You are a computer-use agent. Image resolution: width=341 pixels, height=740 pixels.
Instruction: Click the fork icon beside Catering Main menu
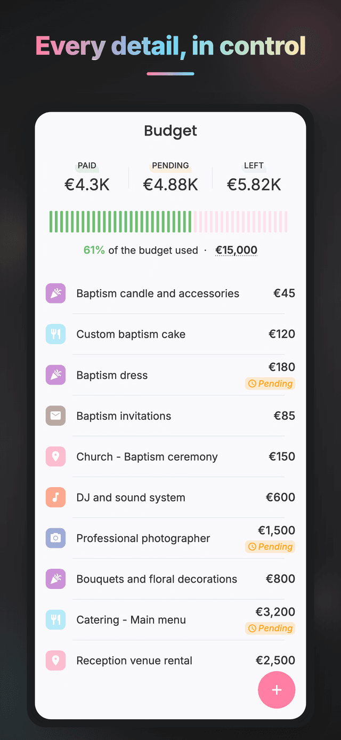click(x=55, y=620)
